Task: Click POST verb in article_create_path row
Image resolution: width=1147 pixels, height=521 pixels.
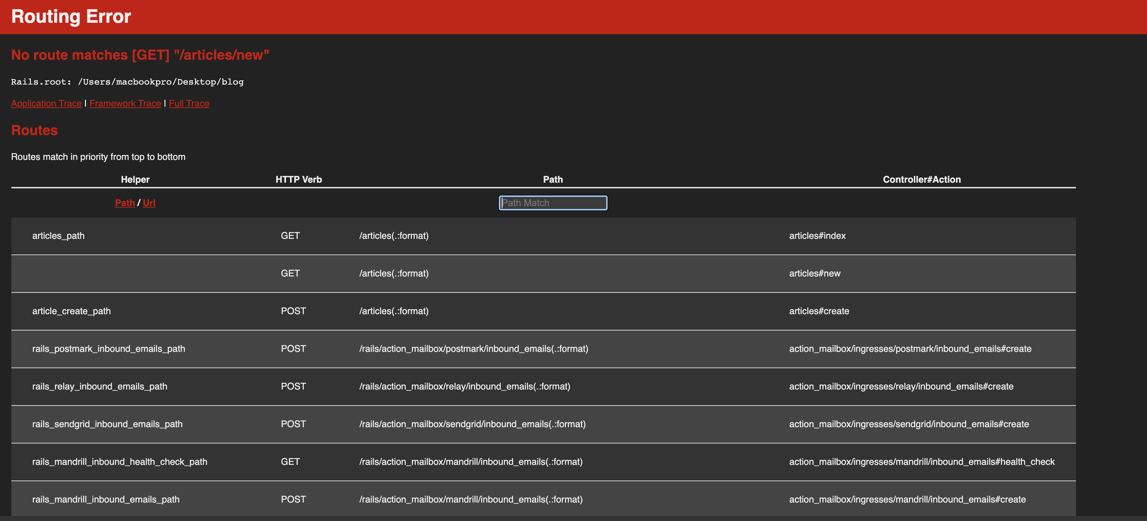Action: coord(294,311)
